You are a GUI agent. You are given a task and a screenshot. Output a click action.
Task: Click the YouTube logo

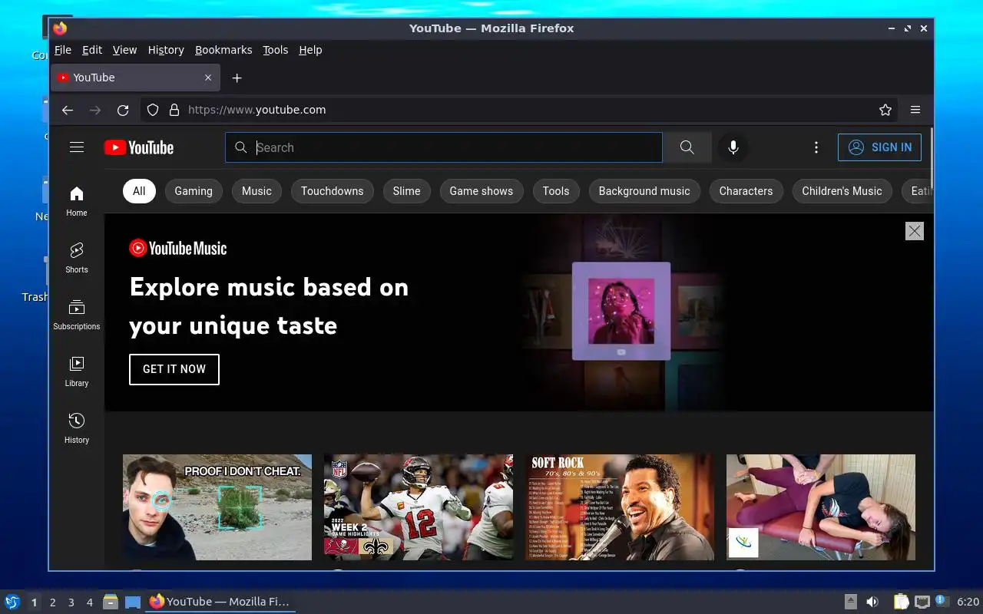[x=139, y=147]
